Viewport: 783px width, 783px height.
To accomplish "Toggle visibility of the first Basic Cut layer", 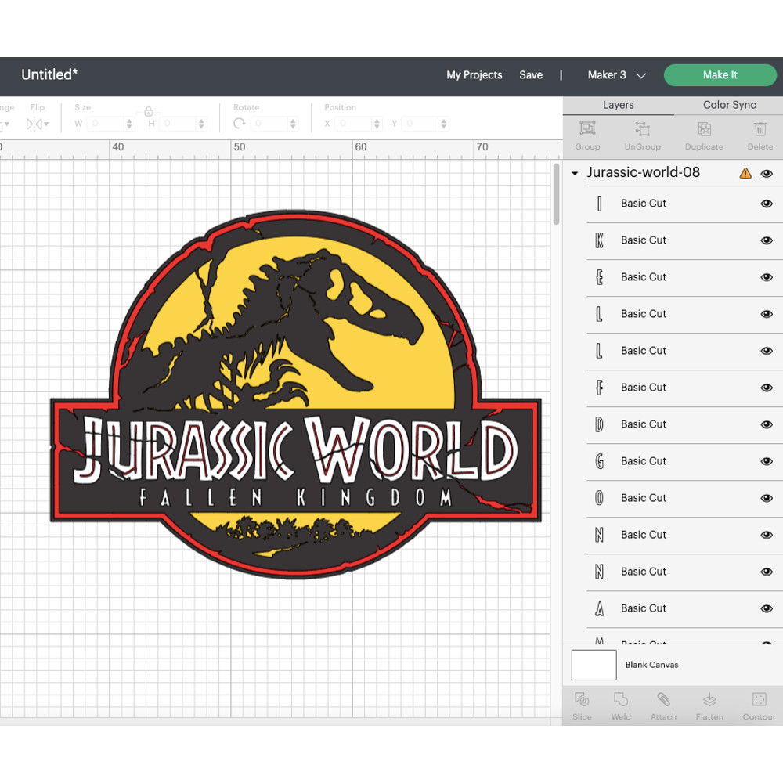I will click(766, 204).
